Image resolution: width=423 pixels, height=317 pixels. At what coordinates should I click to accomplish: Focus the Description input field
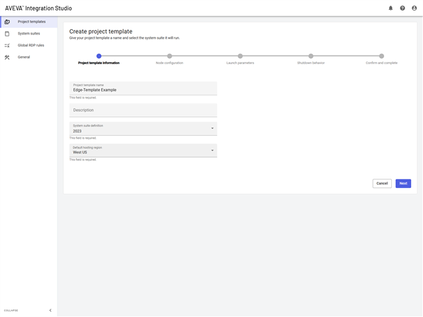coord(143,110)
